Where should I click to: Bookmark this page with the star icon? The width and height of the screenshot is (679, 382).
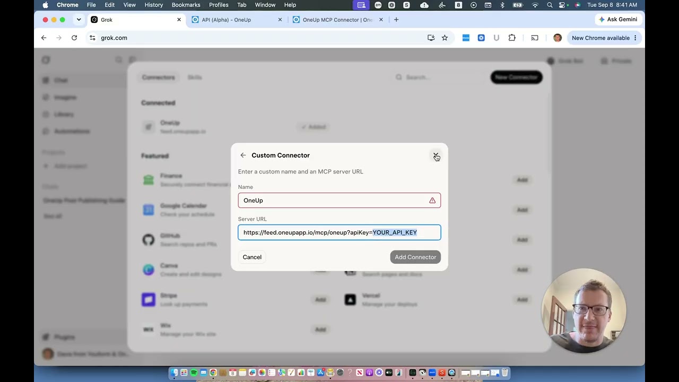pos(445,38)
